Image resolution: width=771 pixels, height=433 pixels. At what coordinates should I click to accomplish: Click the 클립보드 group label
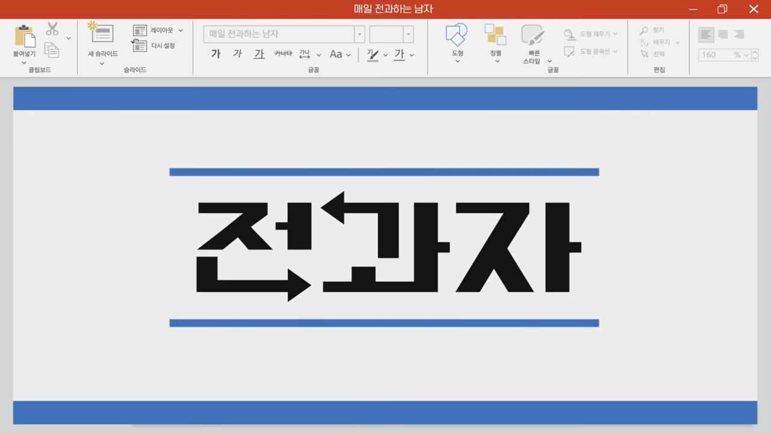click(40, 70)
